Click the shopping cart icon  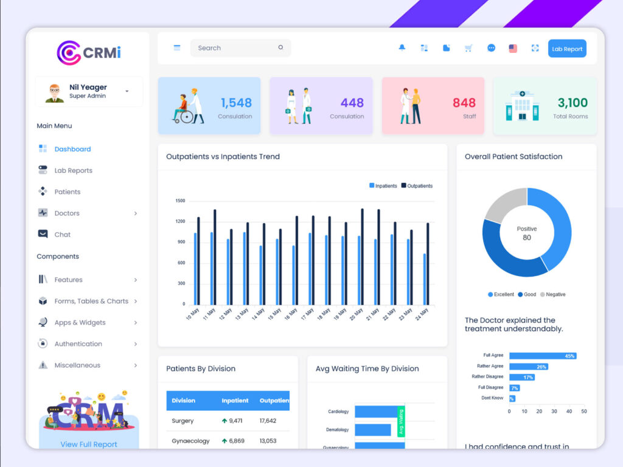point(468,48)
